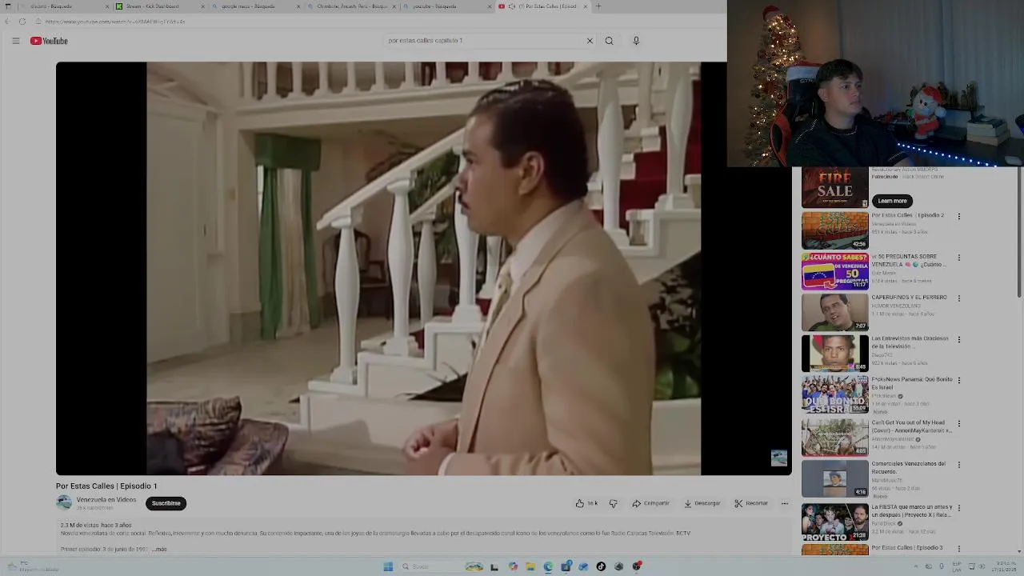
Task: Click the channel watermark in video corner
Action: tap(779, 458)
